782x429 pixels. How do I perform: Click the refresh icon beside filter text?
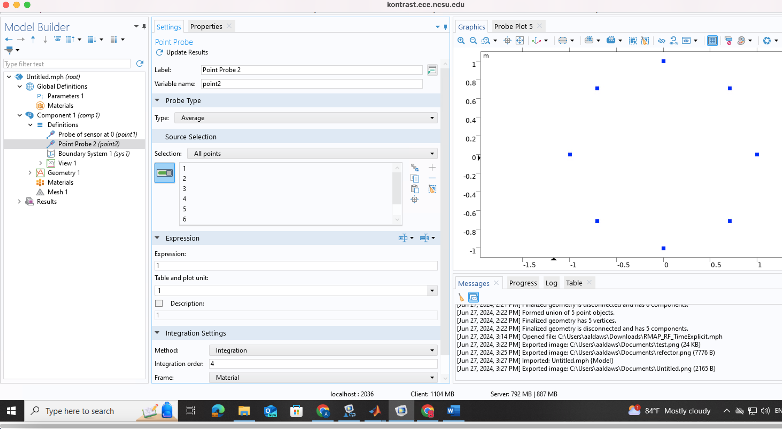tap(140, 63)
